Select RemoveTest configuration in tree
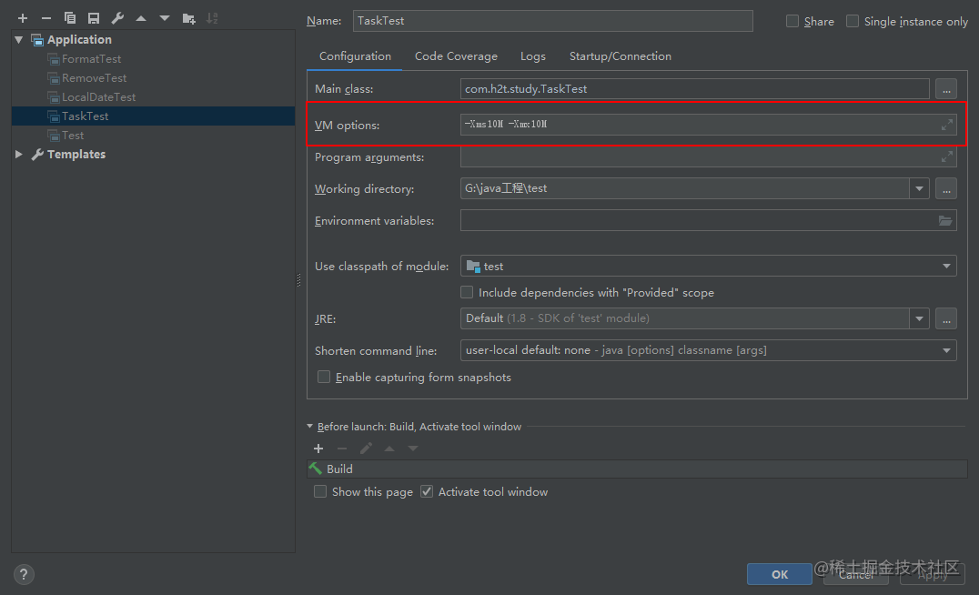 (x=94, y=78)
